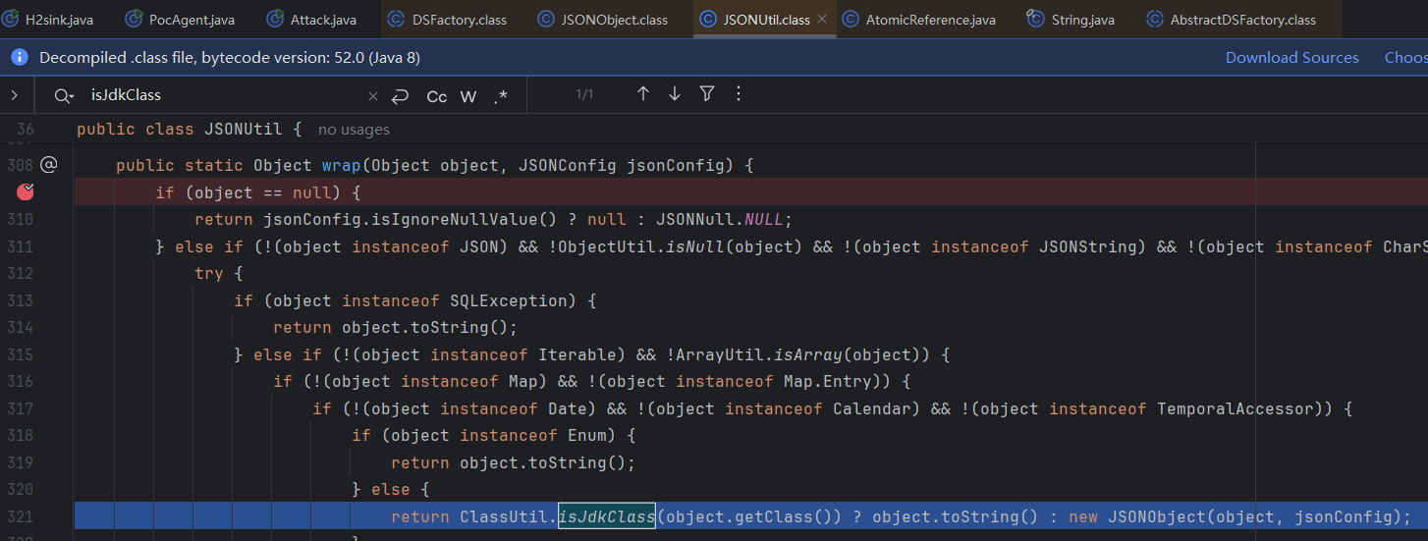Toggle Match Case (Cc) option

(437, 96)
